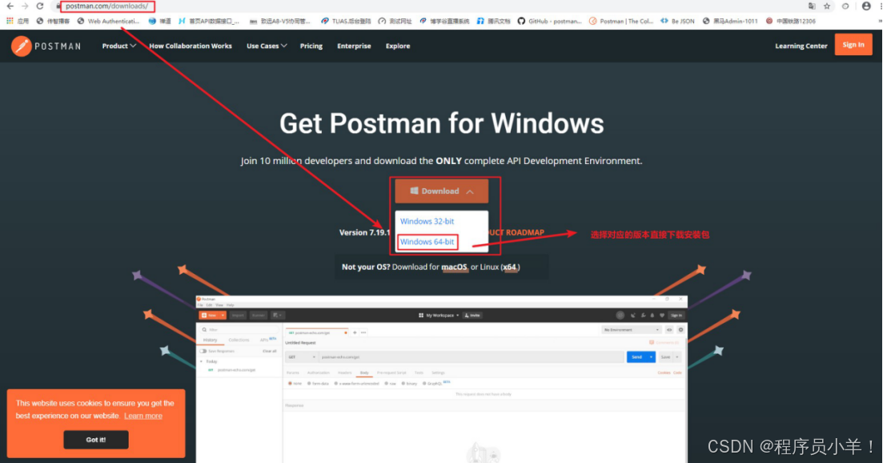Add new request tab with plus icon
883x463 pixels.
(x=355, y=332)
